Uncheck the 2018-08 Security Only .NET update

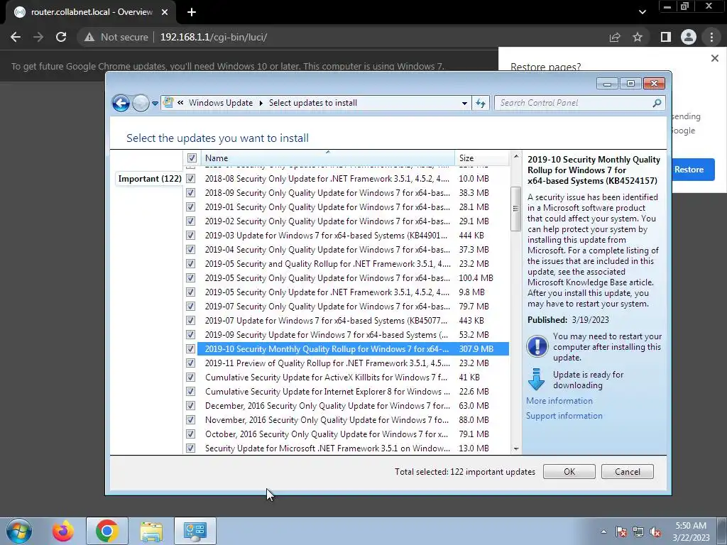tap(190, 178)
